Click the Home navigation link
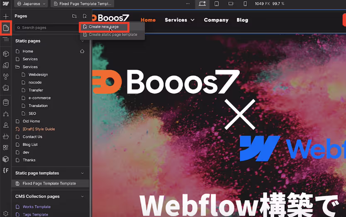Screen dimensions: 346x217 pos(148,20)
